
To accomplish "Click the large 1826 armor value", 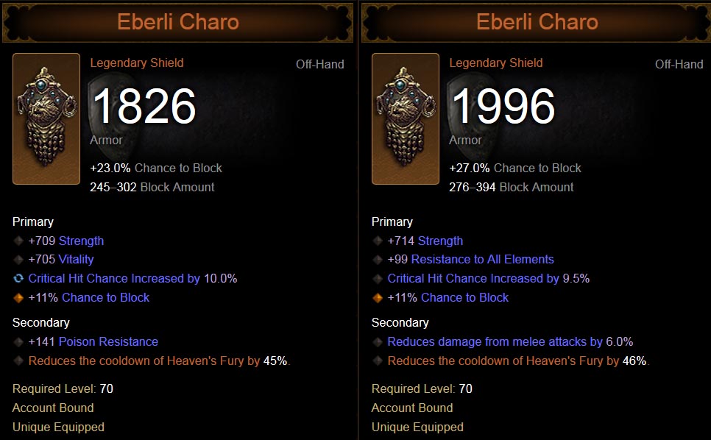I will pyautogui.click(x=144, y=107).
